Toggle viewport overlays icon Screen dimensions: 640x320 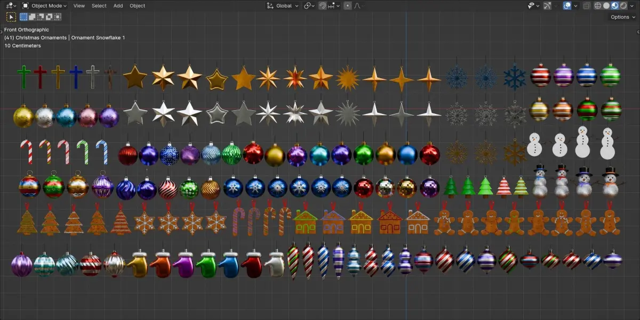pos(567,6)
